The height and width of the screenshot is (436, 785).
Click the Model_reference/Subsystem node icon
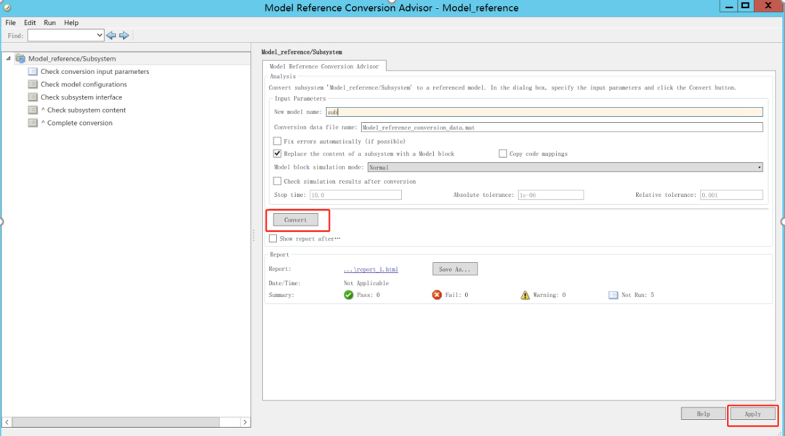19,57
